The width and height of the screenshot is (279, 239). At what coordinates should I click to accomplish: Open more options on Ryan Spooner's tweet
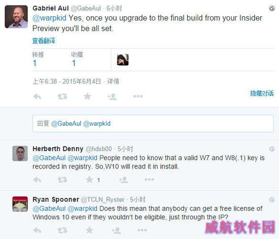(142, 230)
